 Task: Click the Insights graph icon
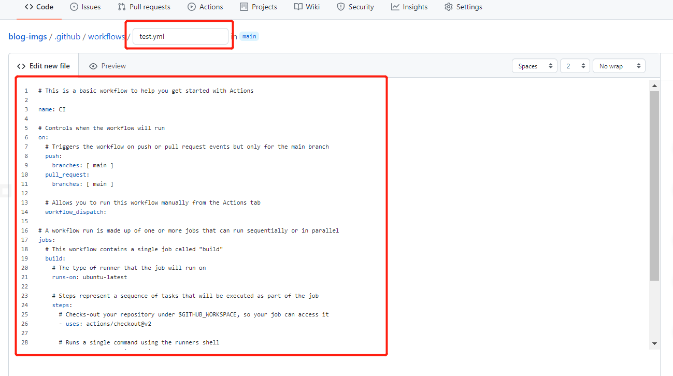tap(395, 7)
